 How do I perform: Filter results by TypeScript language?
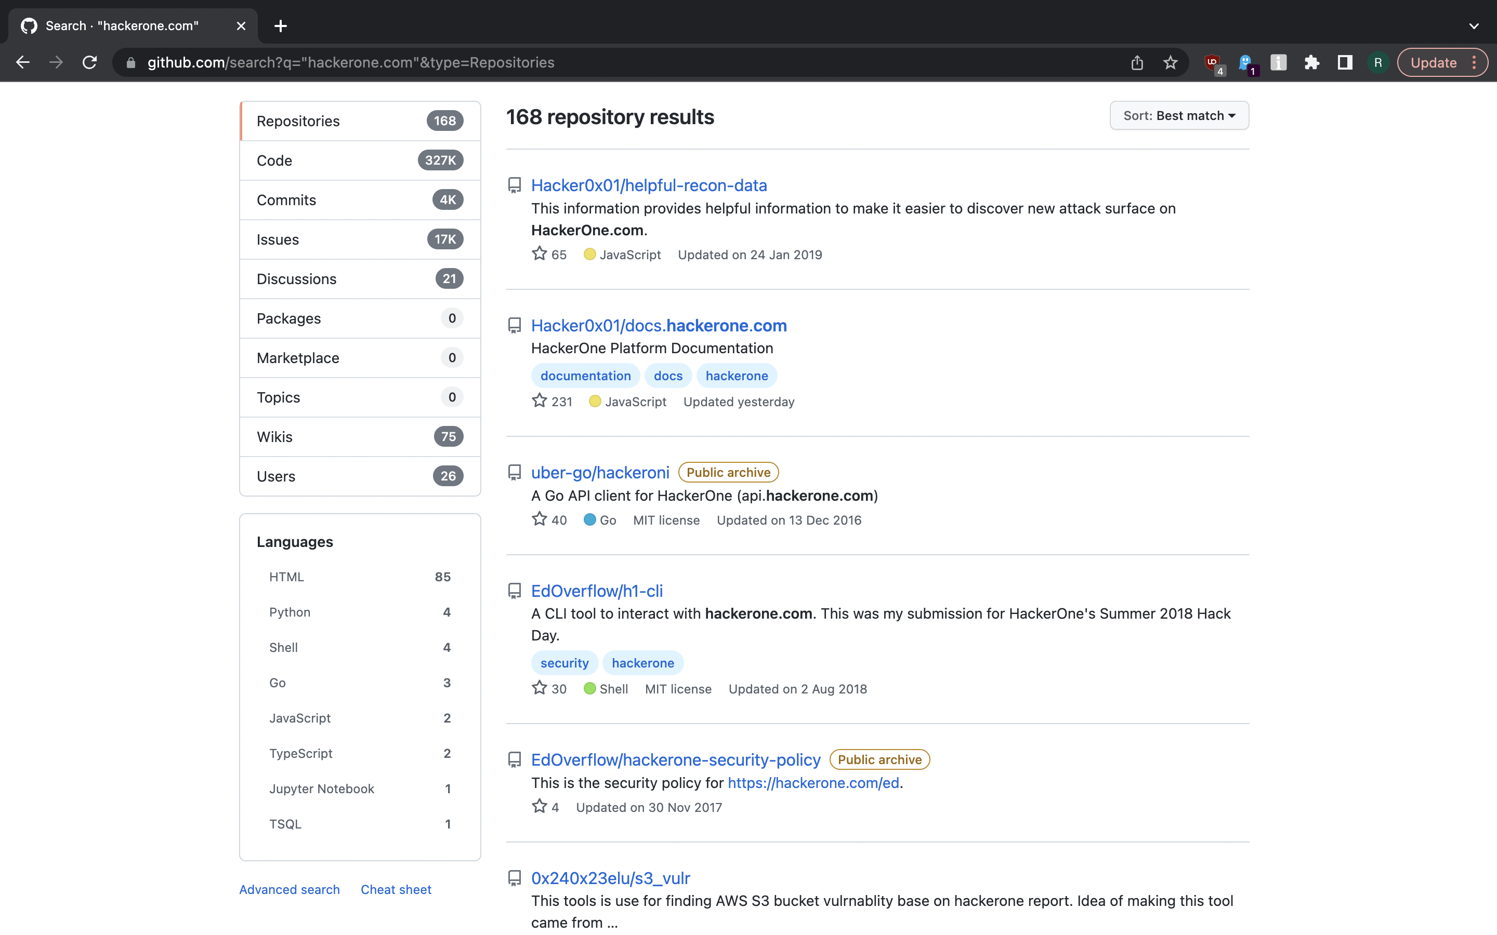point(360,753)
